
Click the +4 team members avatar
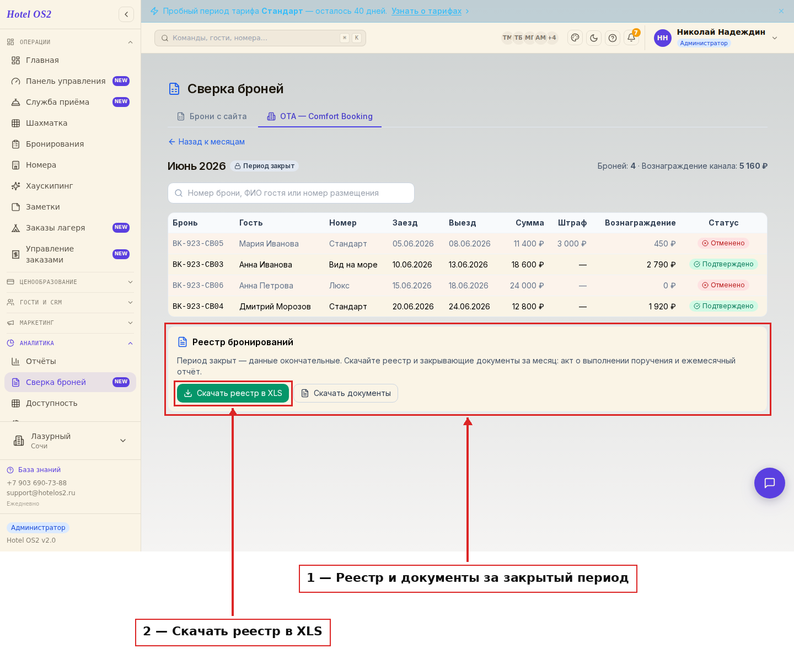click(552, 38)
